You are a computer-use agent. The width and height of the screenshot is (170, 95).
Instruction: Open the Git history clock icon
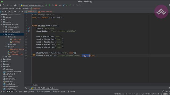point(77,5)
